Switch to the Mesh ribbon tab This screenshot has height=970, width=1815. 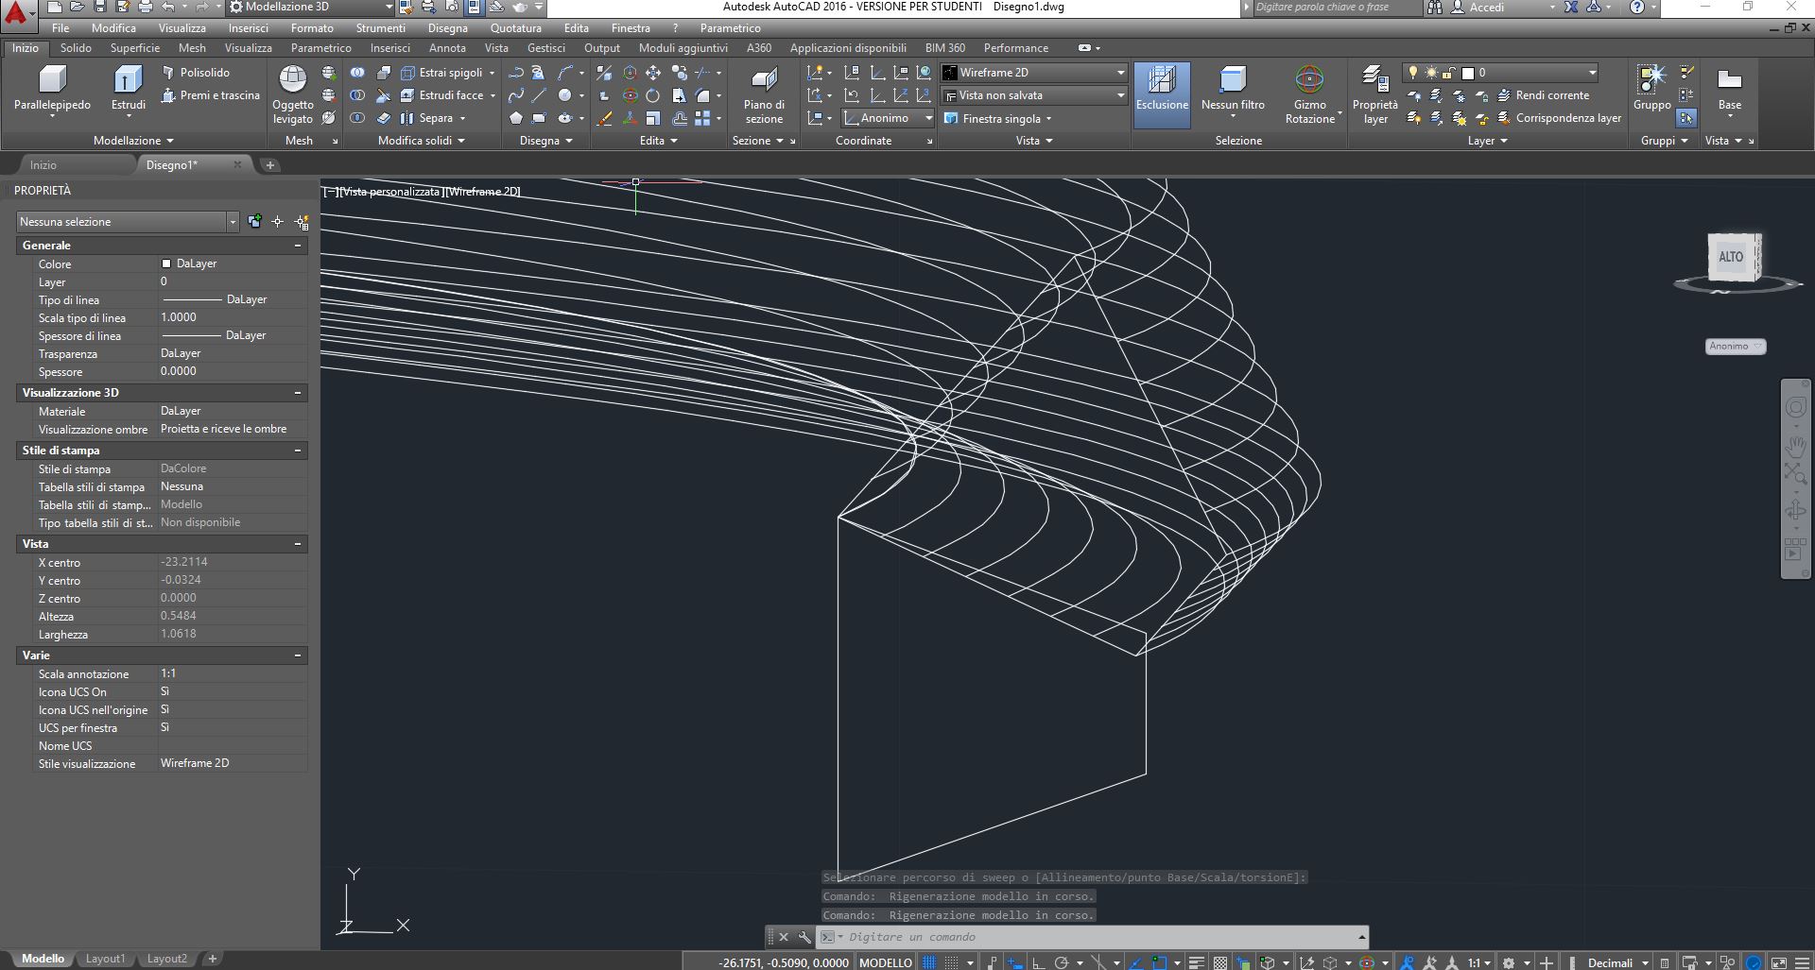(x=192, y=48)
